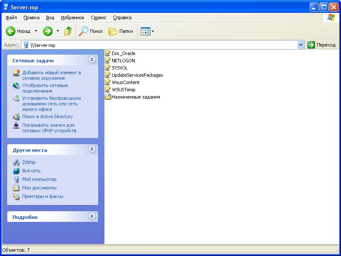
Task: Minimize the Server-mp window
Action: tap(314, 7)
